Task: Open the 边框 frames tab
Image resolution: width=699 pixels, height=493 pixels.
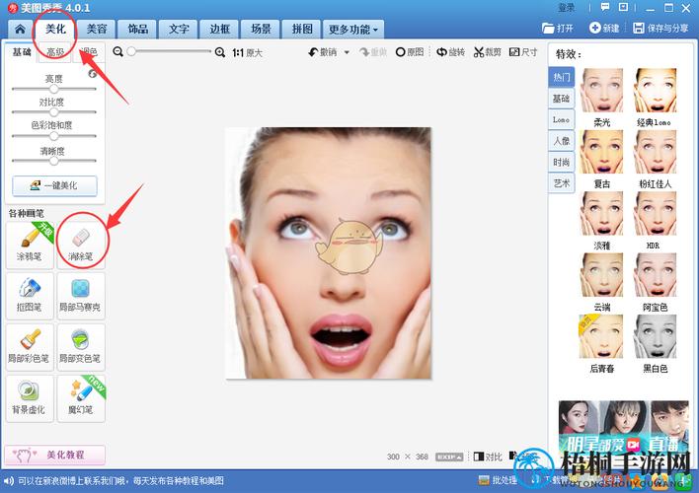Action: pyautogui.click(x=220, y=30)
